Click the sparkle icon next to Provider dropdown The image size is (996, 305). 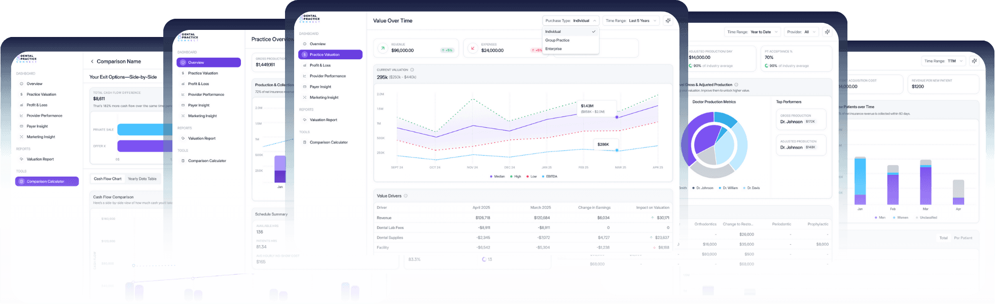click(x=827, y=32)
